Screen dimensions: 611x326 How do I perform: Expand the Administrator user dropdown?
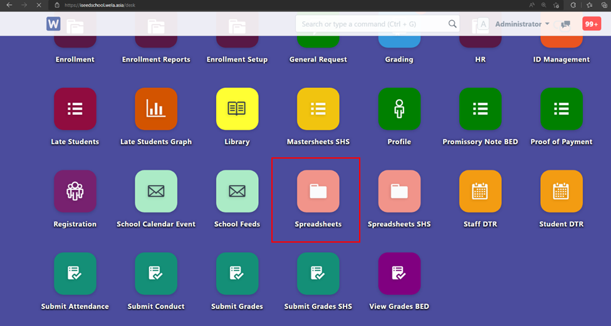522,24
